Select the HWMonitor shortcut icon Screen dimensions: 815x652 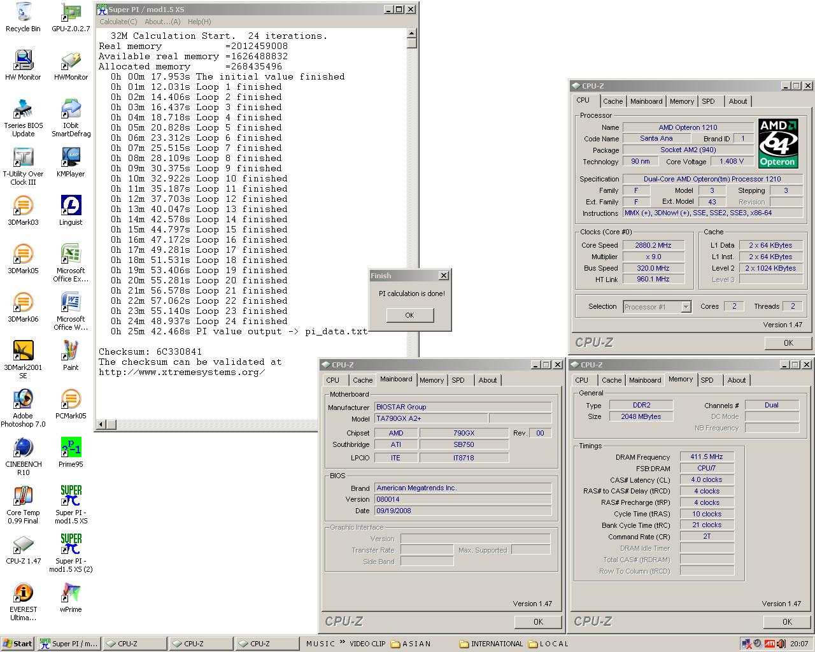(71, 66)
